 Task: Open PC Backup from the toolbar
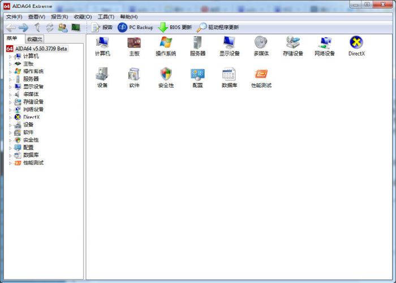coord(135,27)
